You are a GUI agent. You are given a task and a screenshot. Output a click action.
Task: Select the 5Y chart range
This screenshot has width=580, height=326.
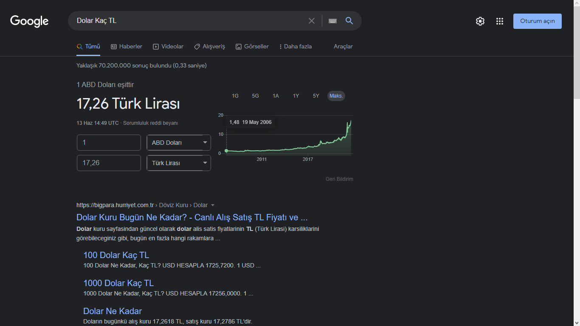tap(316, 96)
